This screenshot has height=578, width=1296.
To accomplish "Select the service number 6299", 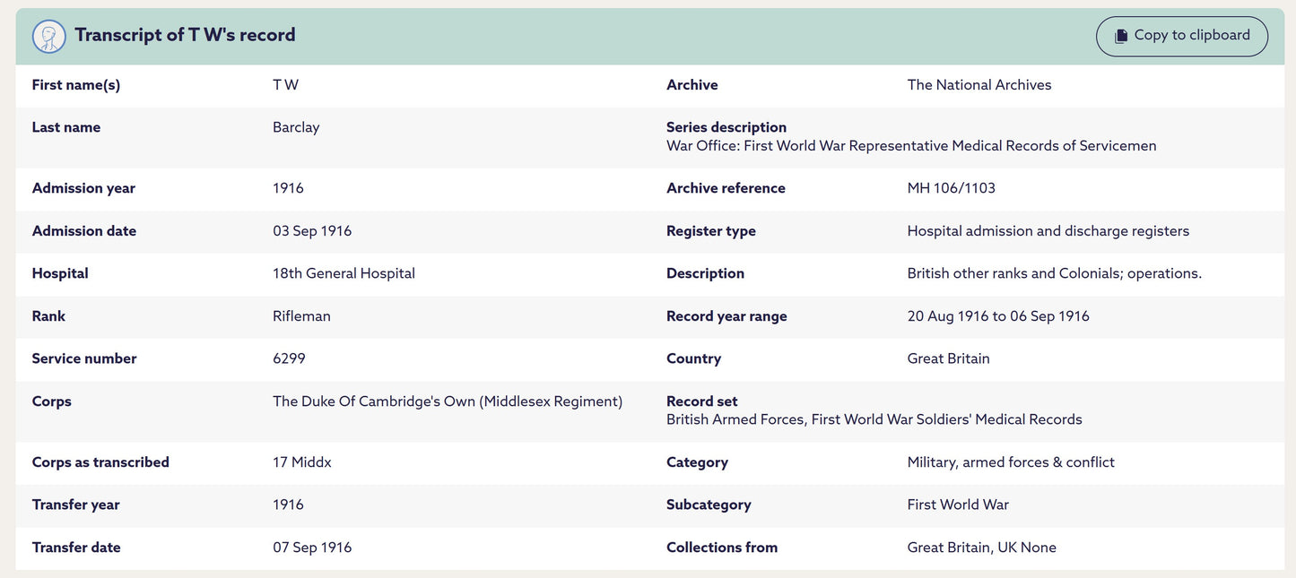I will [x=289, y=358].
